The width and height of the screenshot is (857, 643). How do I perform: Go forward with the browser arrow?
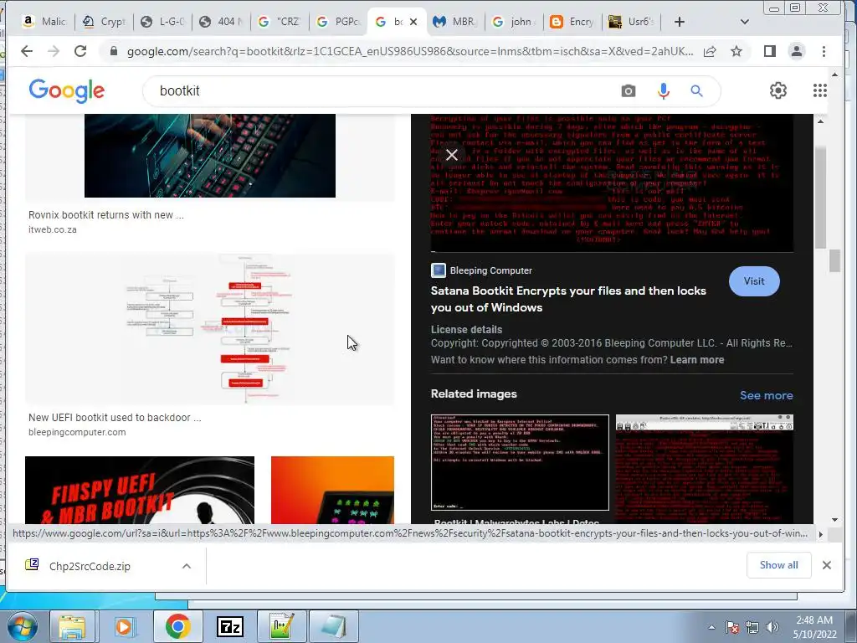pyautogui.click(x=54, y=51)
